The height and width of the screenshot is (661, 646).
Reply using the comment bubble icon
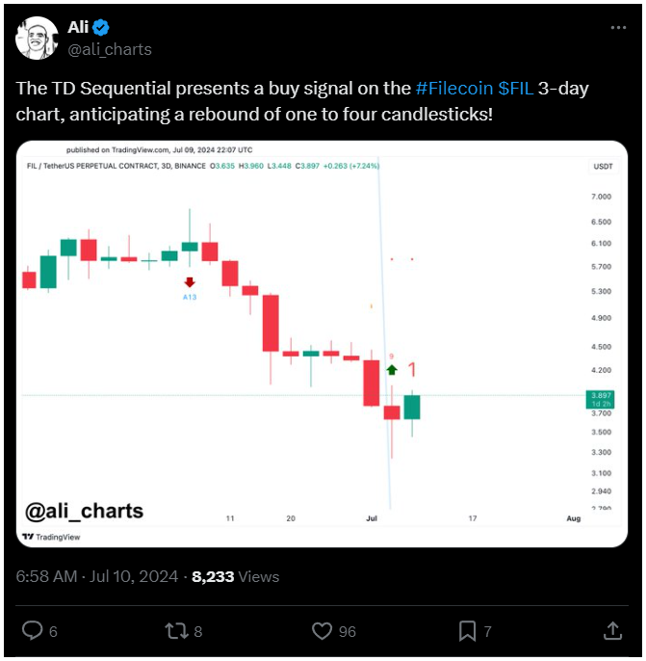(x=33, y=630)
